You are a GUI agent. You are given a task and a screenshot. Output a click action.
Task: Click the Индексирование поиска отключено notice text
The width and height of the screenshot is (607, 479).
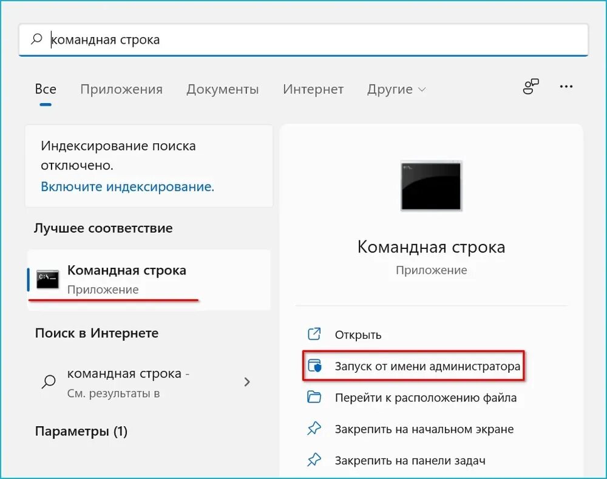click(x=118, y=155)
